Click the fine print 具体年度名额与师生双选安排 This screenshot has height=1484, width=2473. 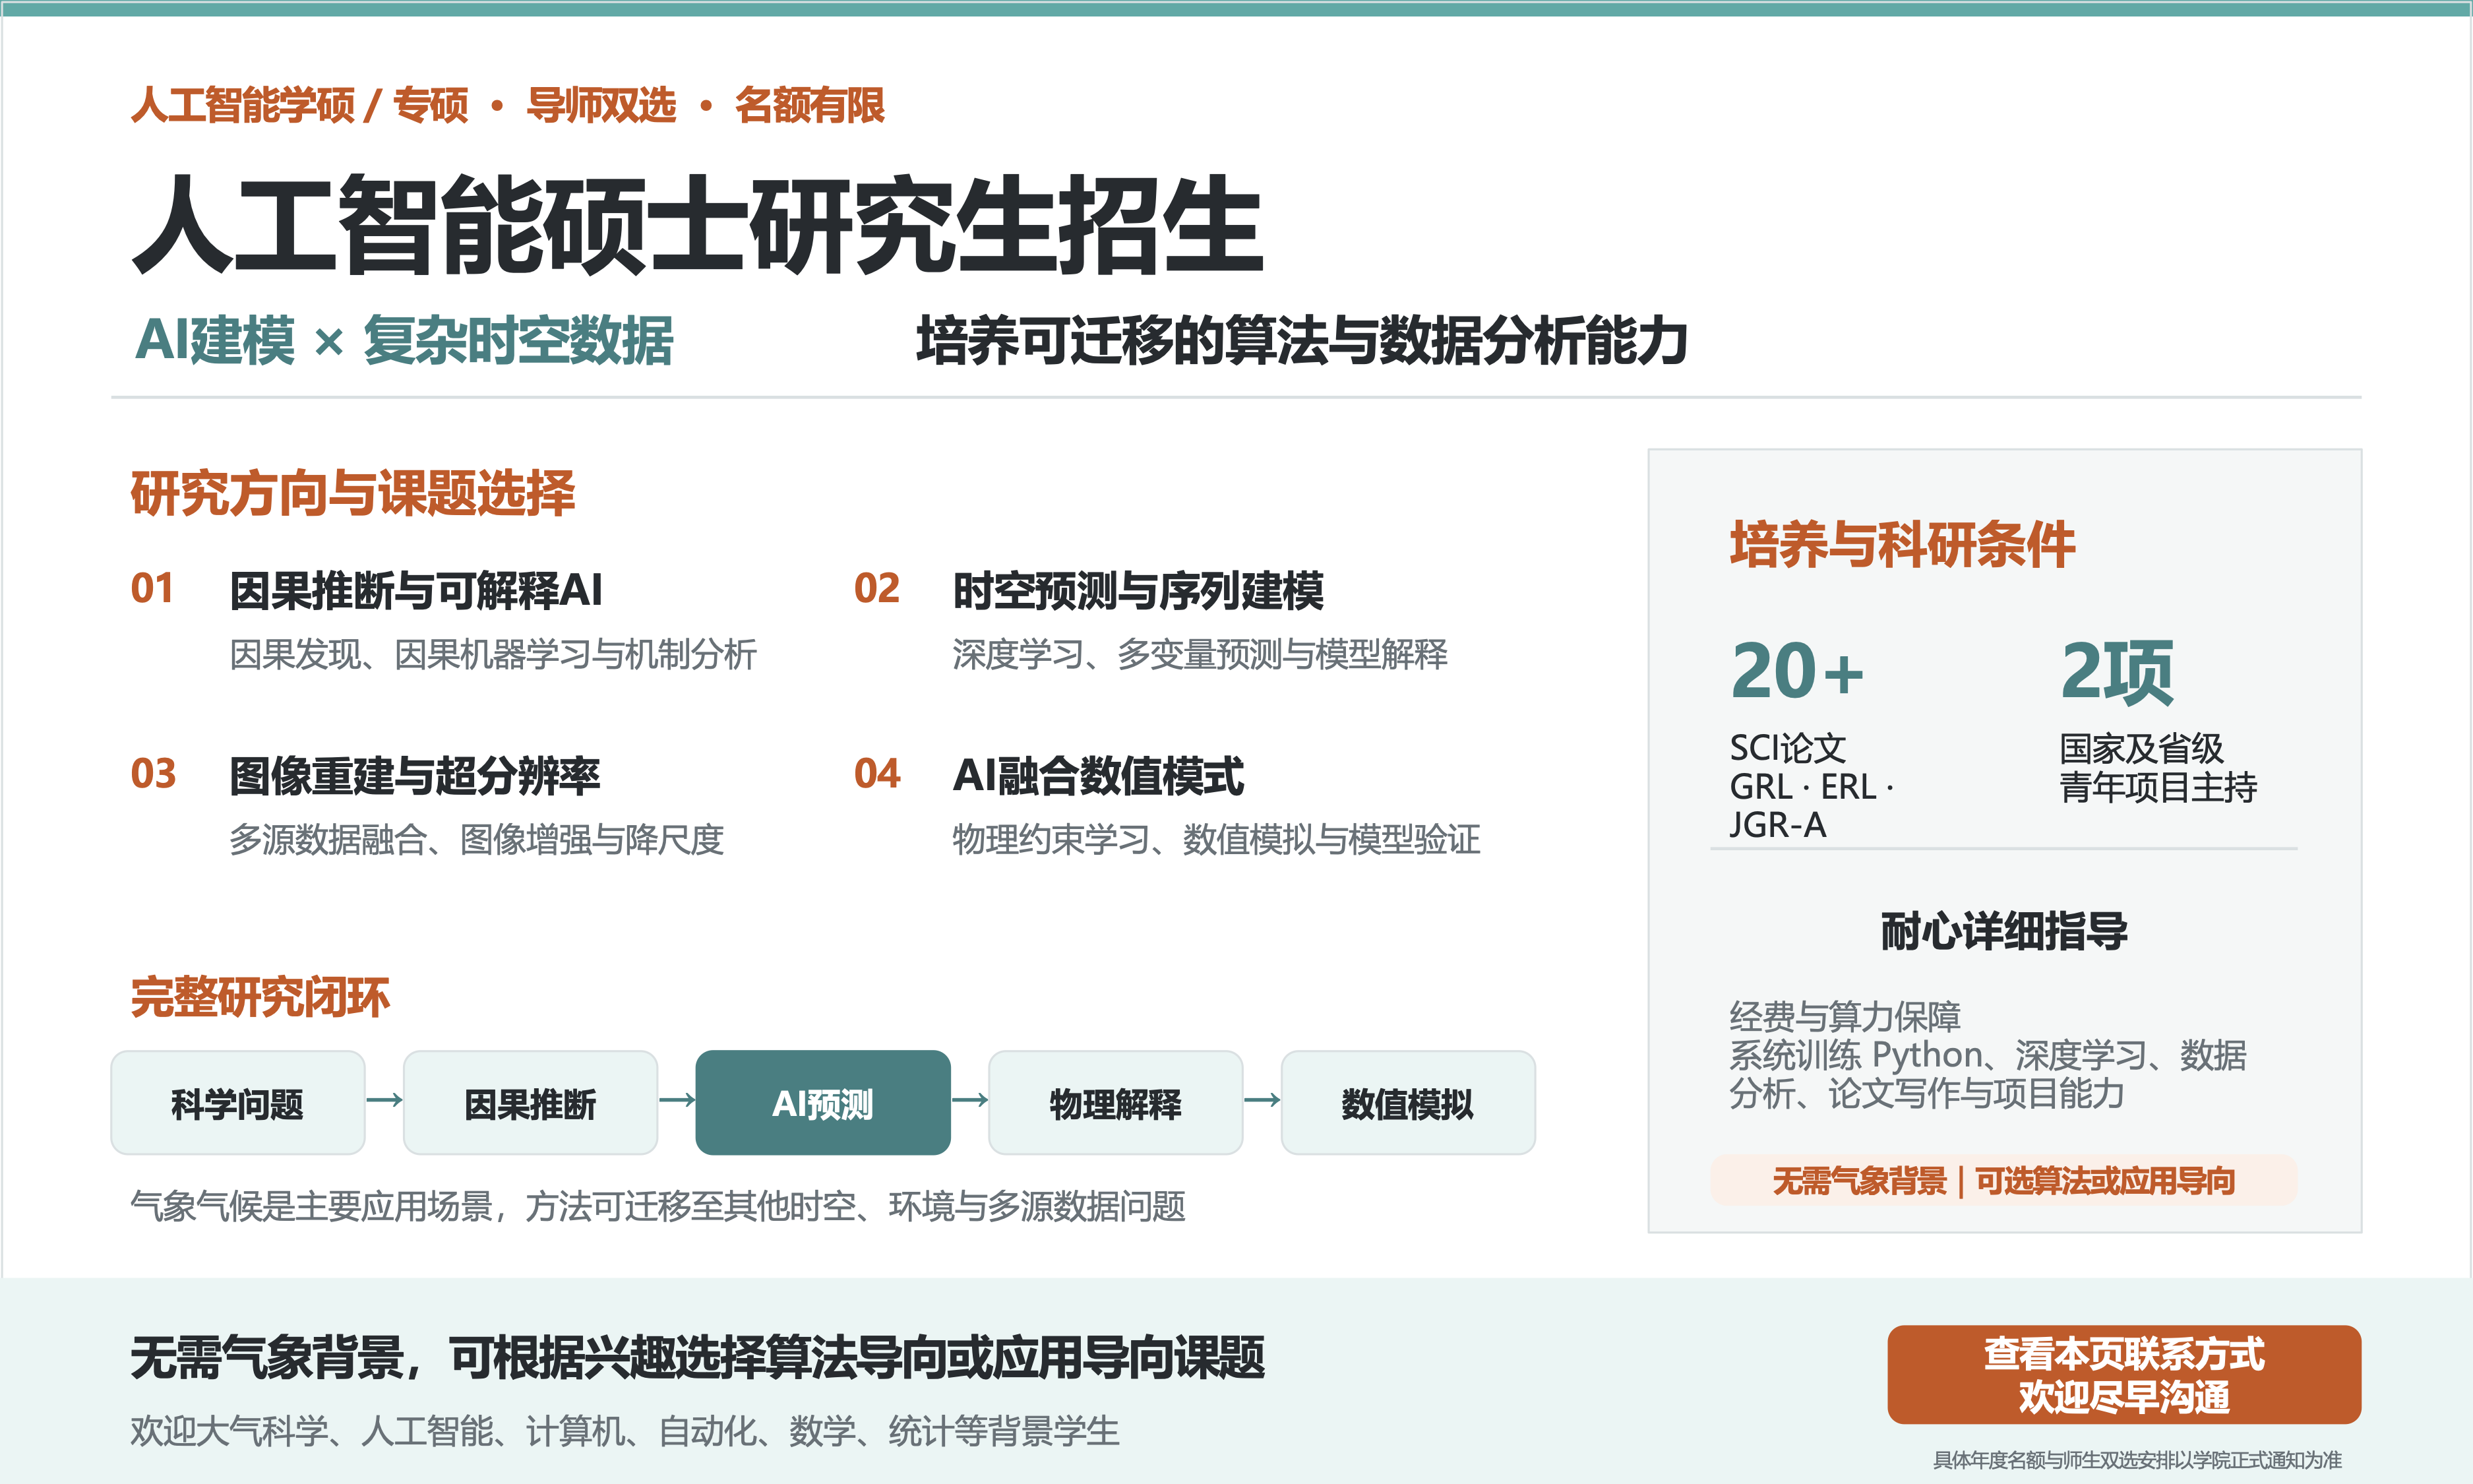point(2137,1459)
